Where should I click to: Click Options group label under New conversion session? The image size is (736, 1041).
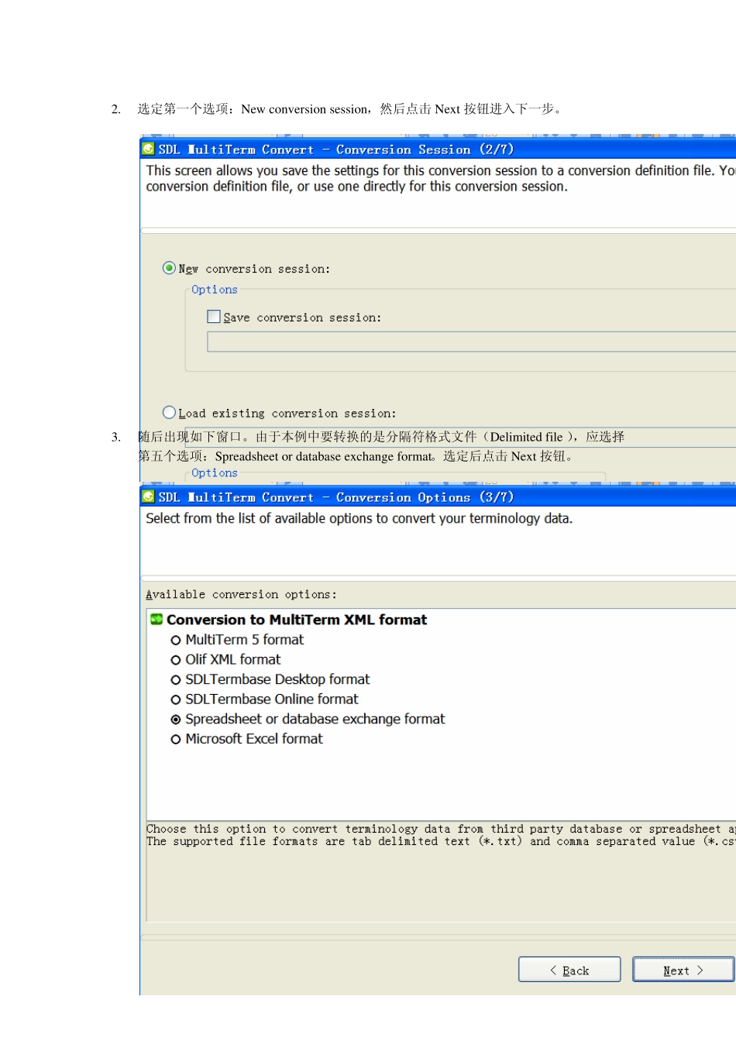pos(215,290)
